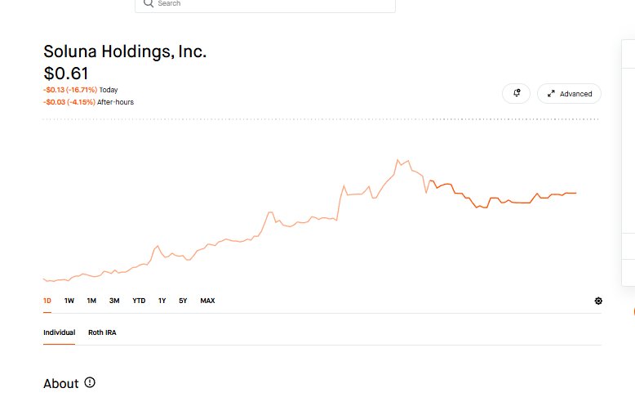This screenshot has height=397, width=635.
Task: Select the 5Y chart range
Action: [x=183, y=301]
